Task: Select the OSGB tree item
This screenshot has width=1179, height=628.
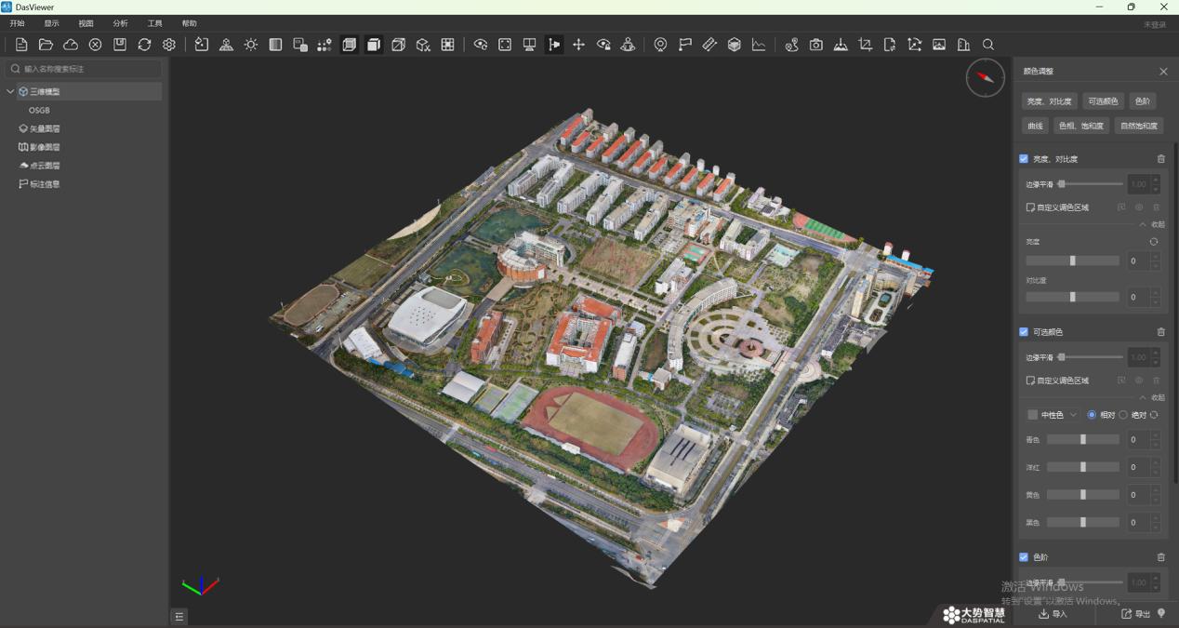Action: pyautogui.click(x=39, y=111)
